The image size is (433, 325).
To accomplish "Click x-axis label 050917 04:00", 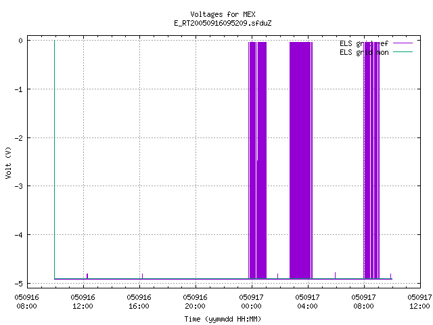I will click(x=307, y=302).
